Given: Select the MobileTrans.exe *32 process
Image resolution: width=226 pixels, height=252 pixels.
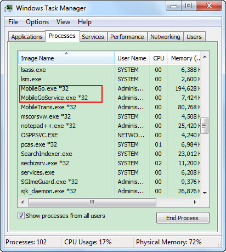Looking at the screenshot, I should click(x=109, y=107).
